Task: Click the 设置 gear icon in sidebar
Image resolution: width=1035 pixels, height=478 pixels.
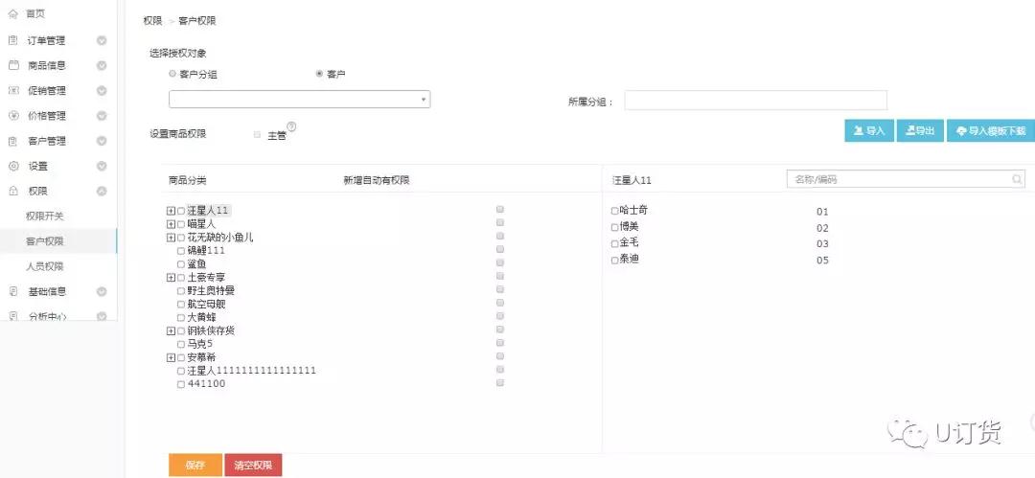Action: (13, 166)
